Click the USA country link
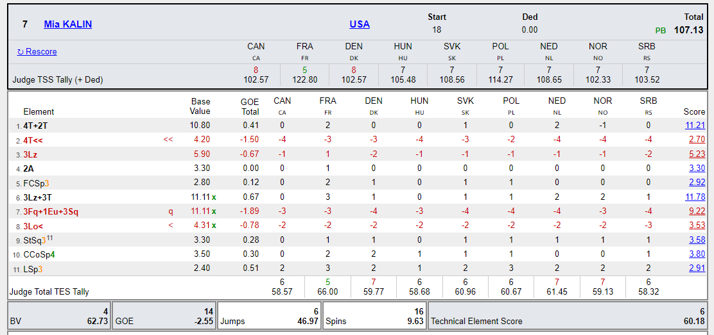The width and height of the screenshot is (714, 335). 360,24
